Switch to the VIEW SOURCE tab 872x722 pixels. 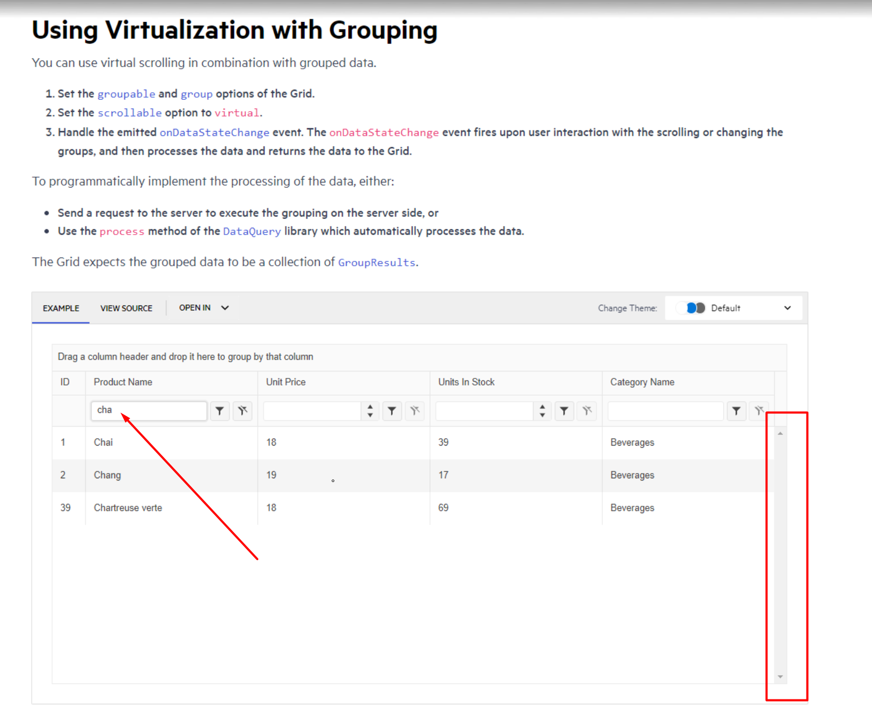pos(126,309)
